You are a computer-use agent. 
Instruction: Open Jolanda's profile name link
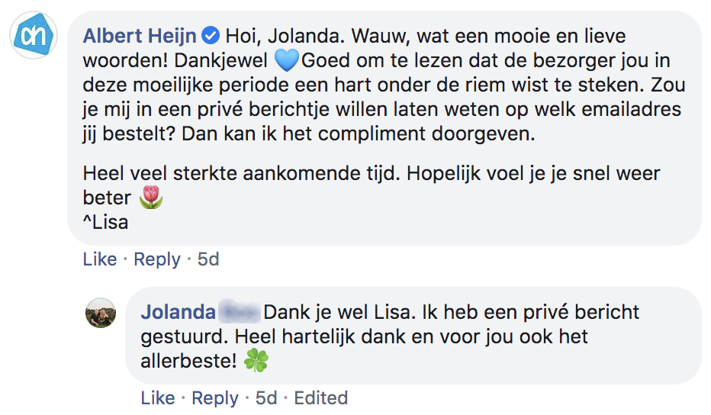tap(179, 312)
